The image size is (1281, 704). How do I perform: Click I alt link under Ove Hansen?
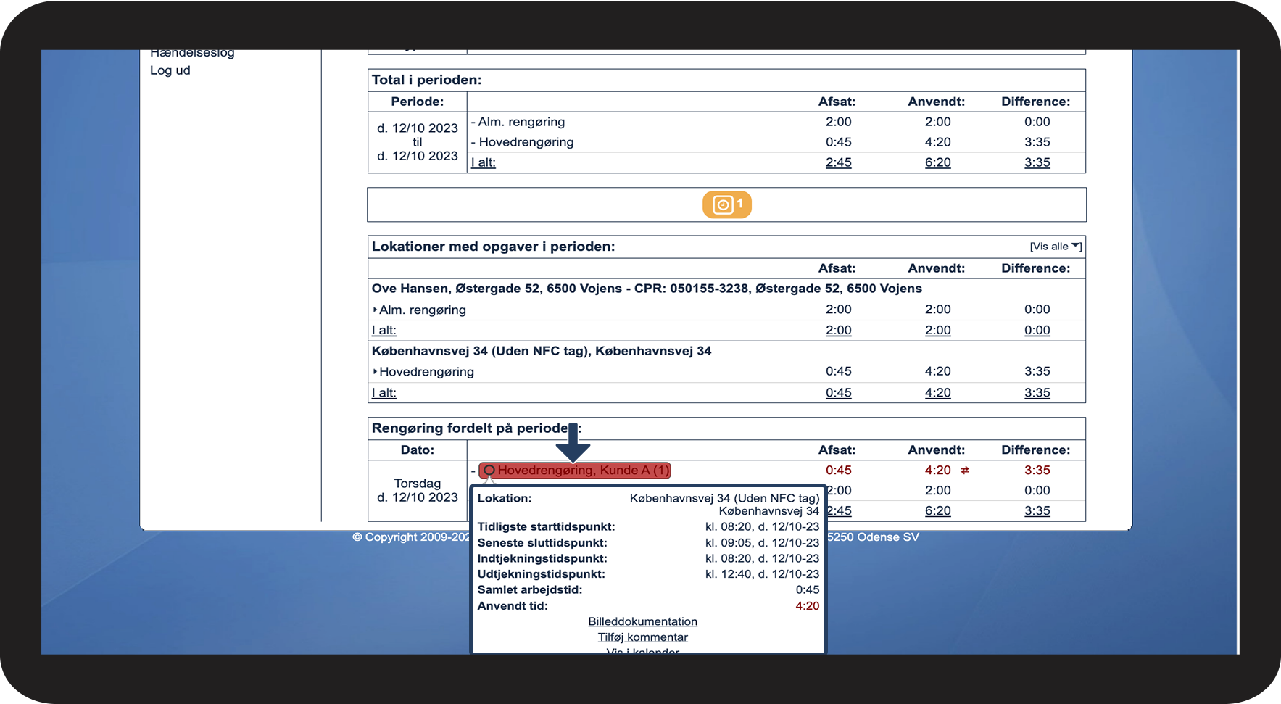click(x=384, y=330)
